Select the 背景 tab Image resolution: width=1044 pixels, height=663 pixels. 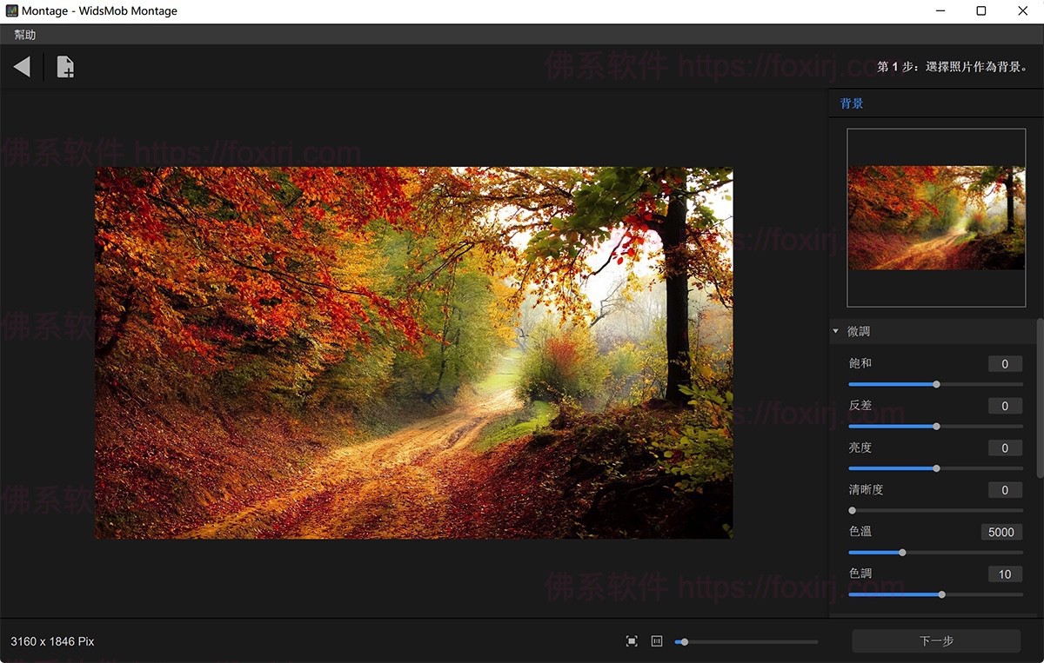(852, 103)
